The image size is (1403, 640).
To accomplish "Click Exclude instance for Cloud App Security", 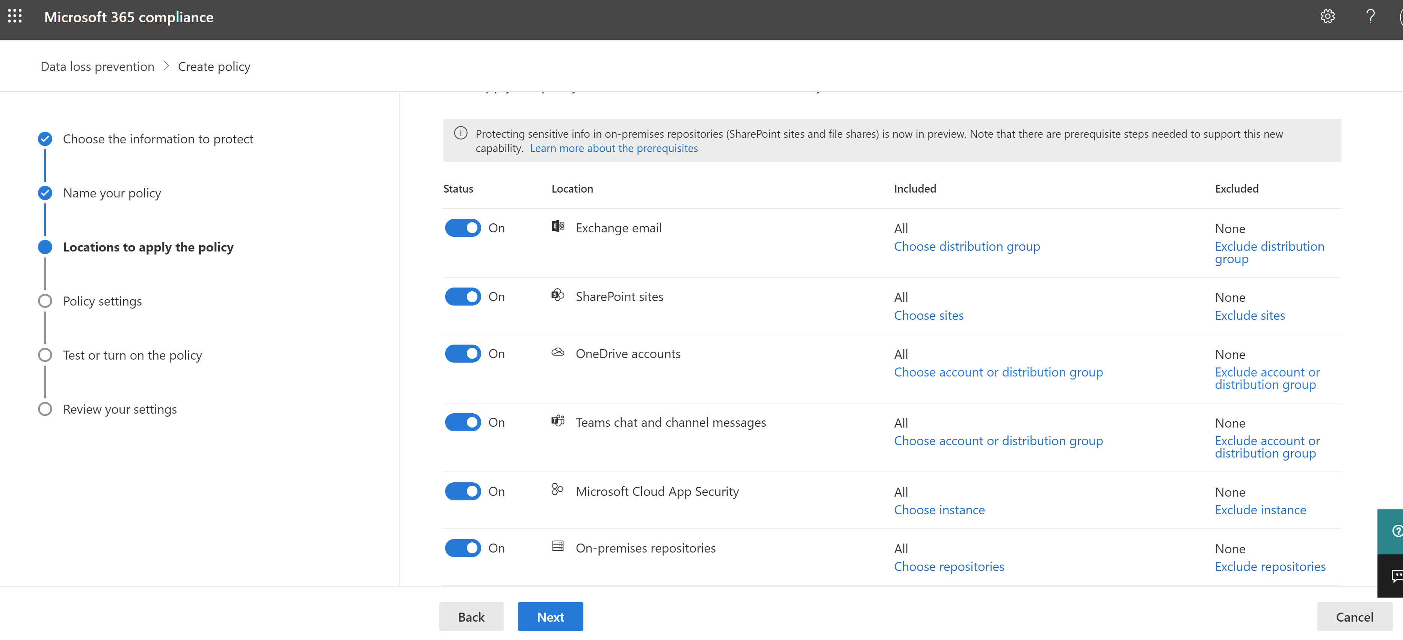I will click(x=1260, y=510).
